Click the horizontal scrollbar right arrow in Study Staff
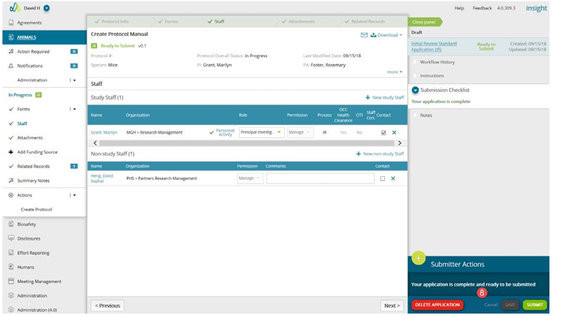The height and width of the screenshot is (316, 561). click(x=400, y=143)
